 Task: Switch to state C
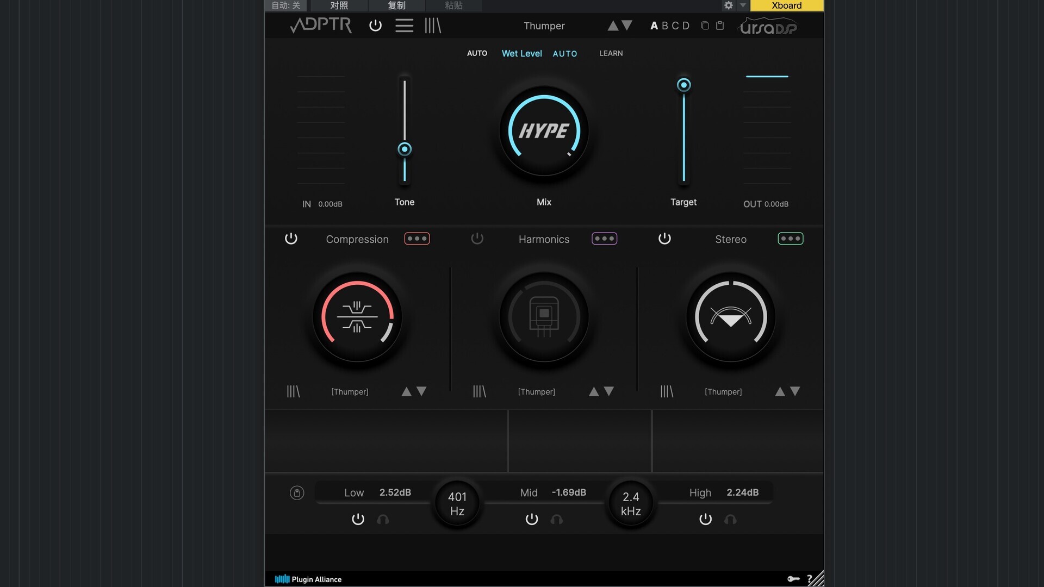tap(675, 26)
